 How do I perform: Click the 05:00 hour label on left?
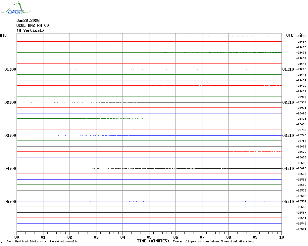pyautogui.click(x=10, y=202)
